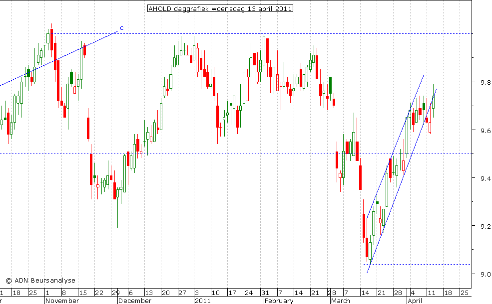Click the AHOLD daggrafiek chart title

(x=220, y=8)
